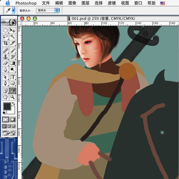Minimize 001.psd with the yellow button

pos(28,18)
